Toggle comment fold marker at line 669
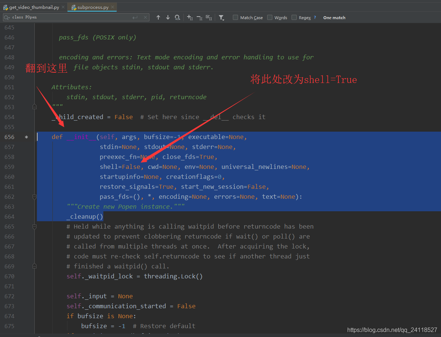Screen dimensions: 441x337 click(x=34, y=266)
